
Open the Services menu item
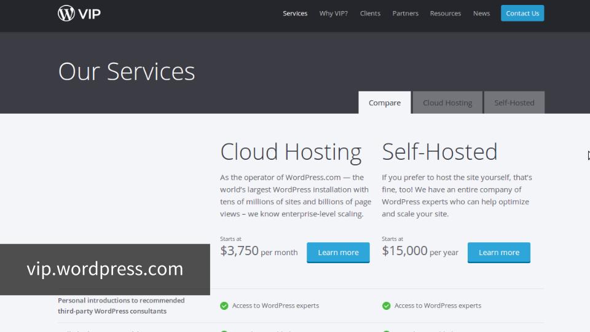[x=295, y=13]
